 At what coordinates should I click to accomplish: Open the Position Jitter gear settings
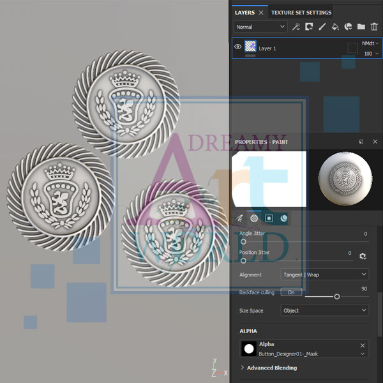pos(363,256)
